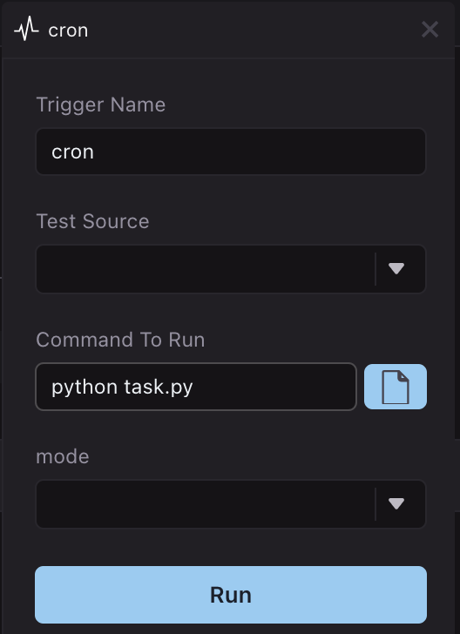460x634 pixels.
Task: Expand the mode dropdown arrow
Action: coord(396,503)
